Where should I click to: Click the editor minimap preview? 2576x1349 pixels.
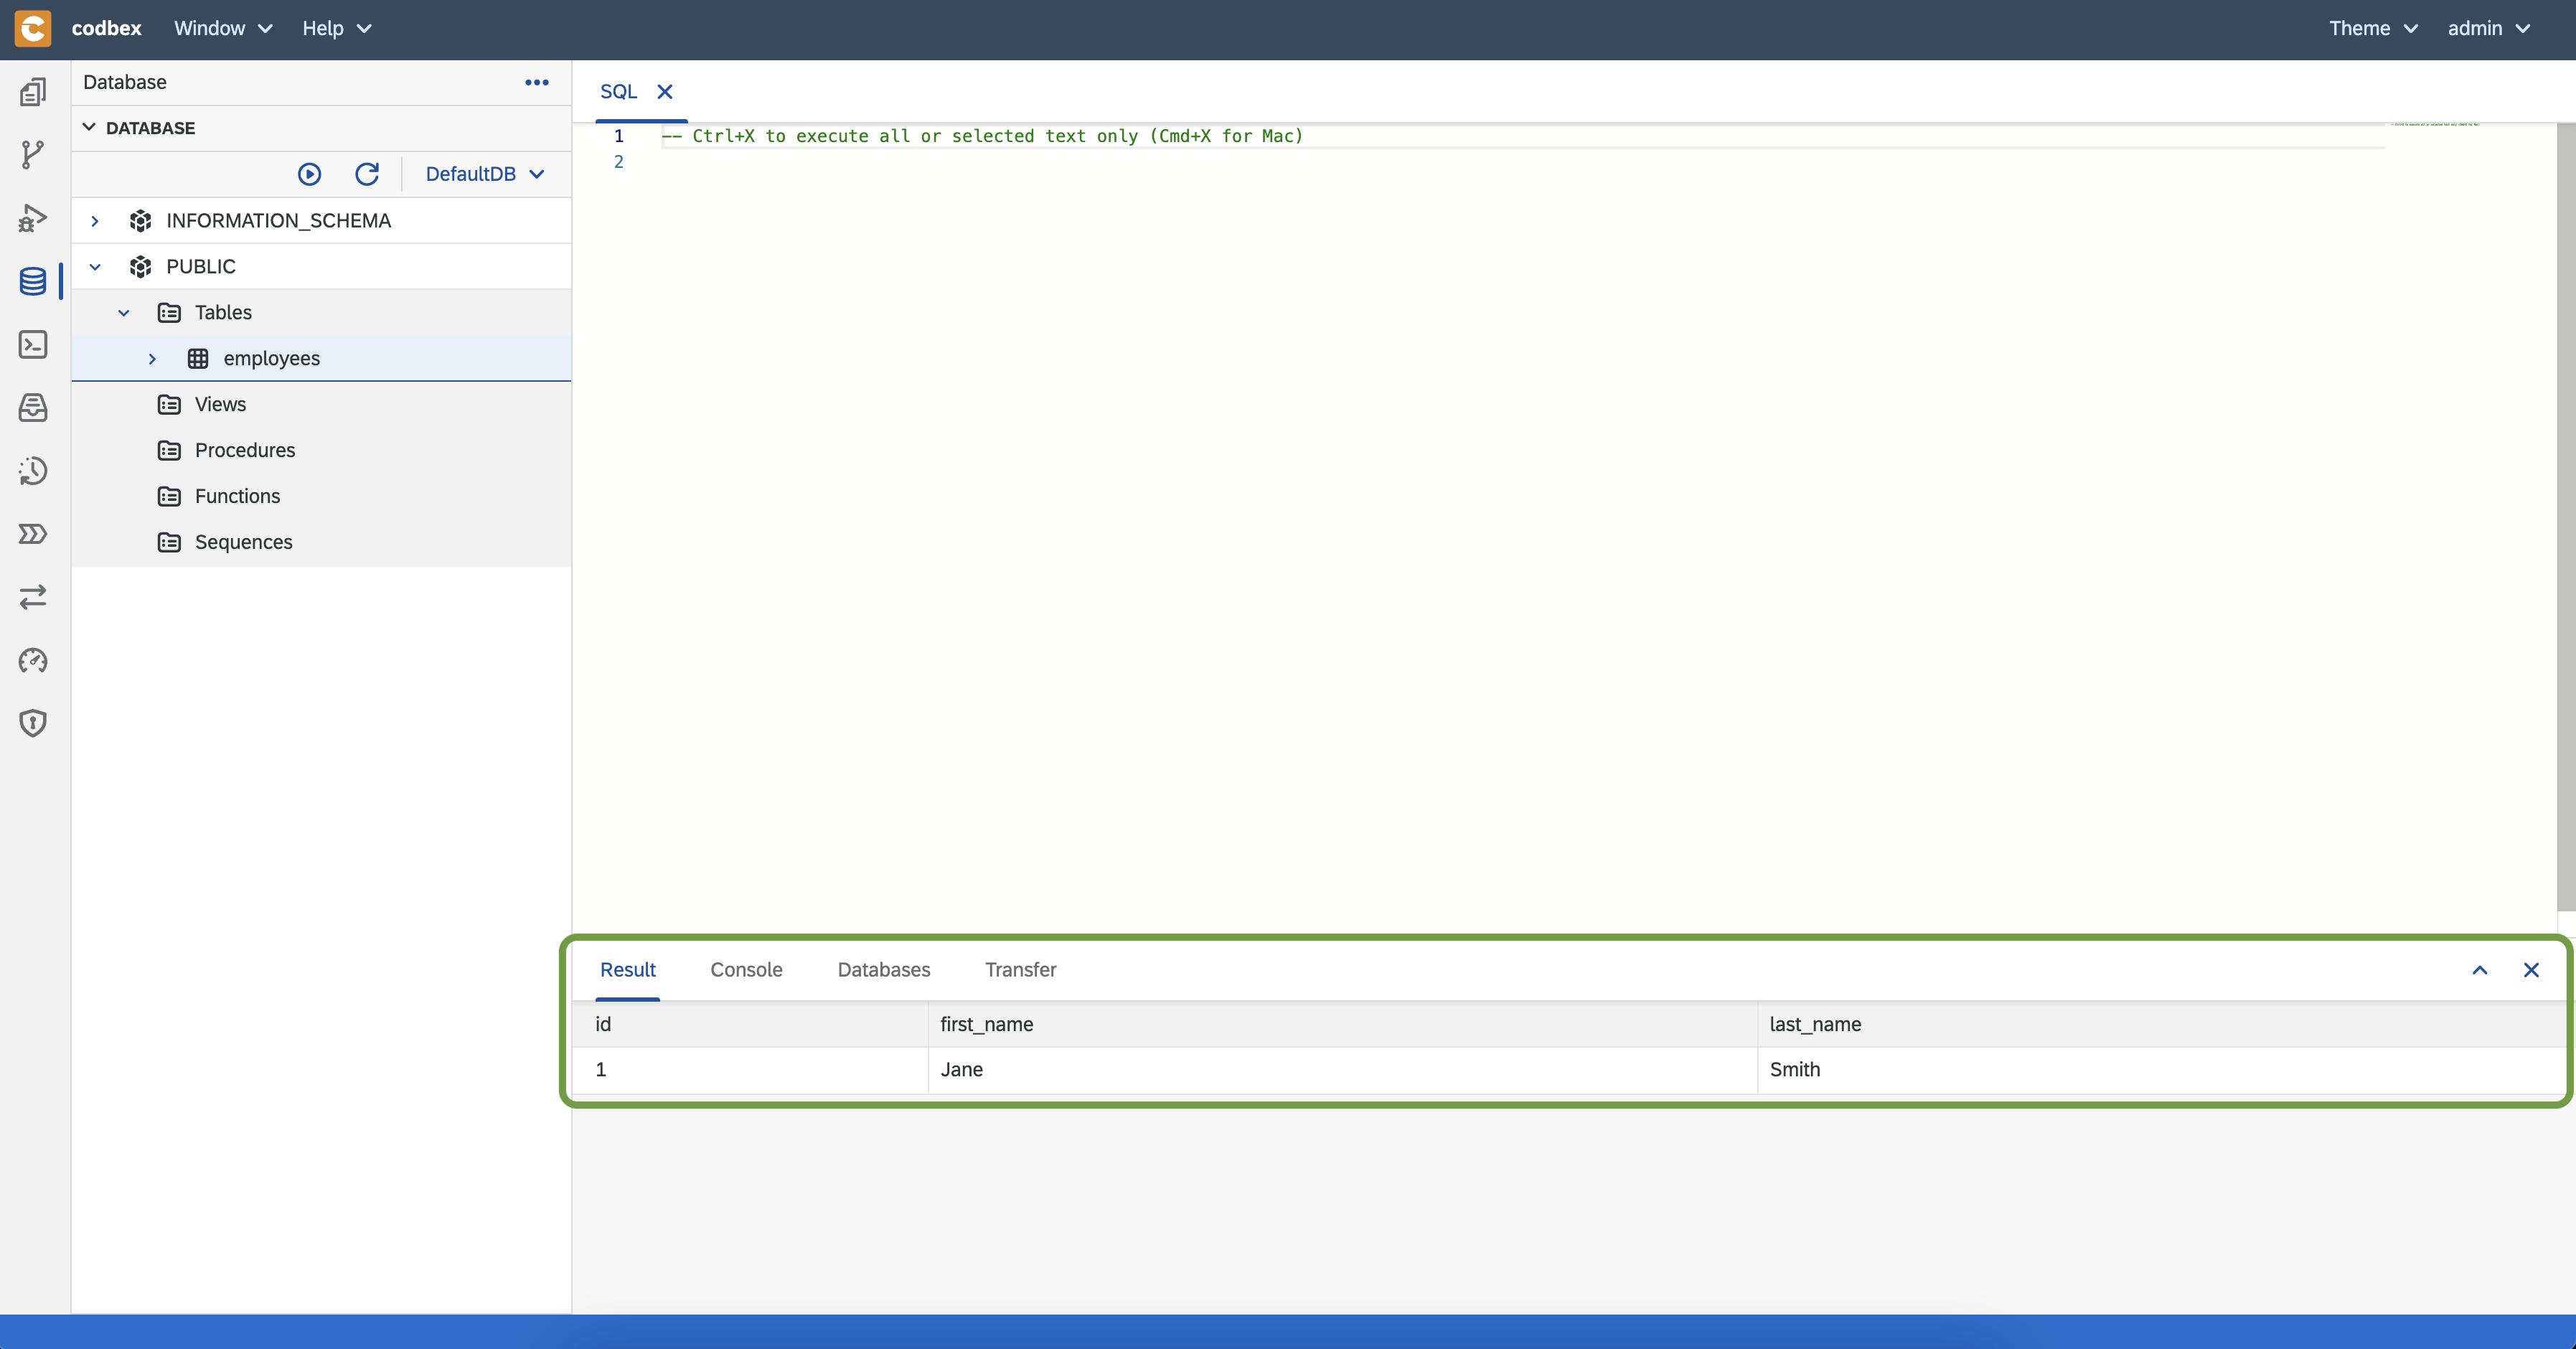(x=2434, y=124)
